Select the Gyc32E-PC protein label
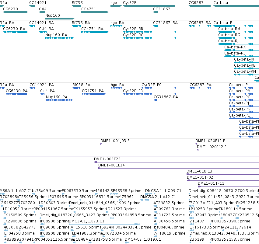The width and height of the screenshot is (259, 244). tap(152, 85)
